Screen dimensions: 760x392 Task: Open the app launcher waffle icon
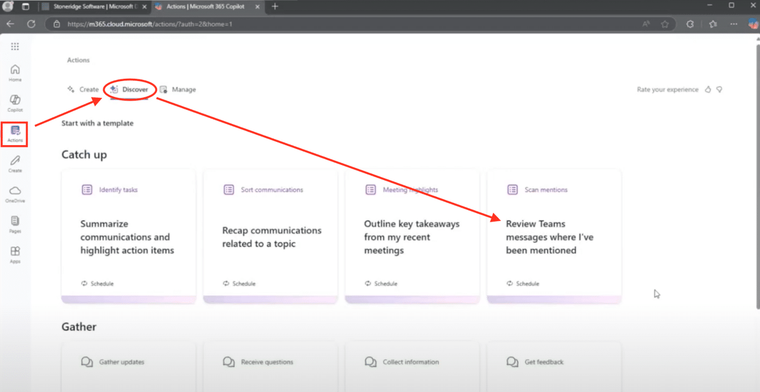point(15,47)
